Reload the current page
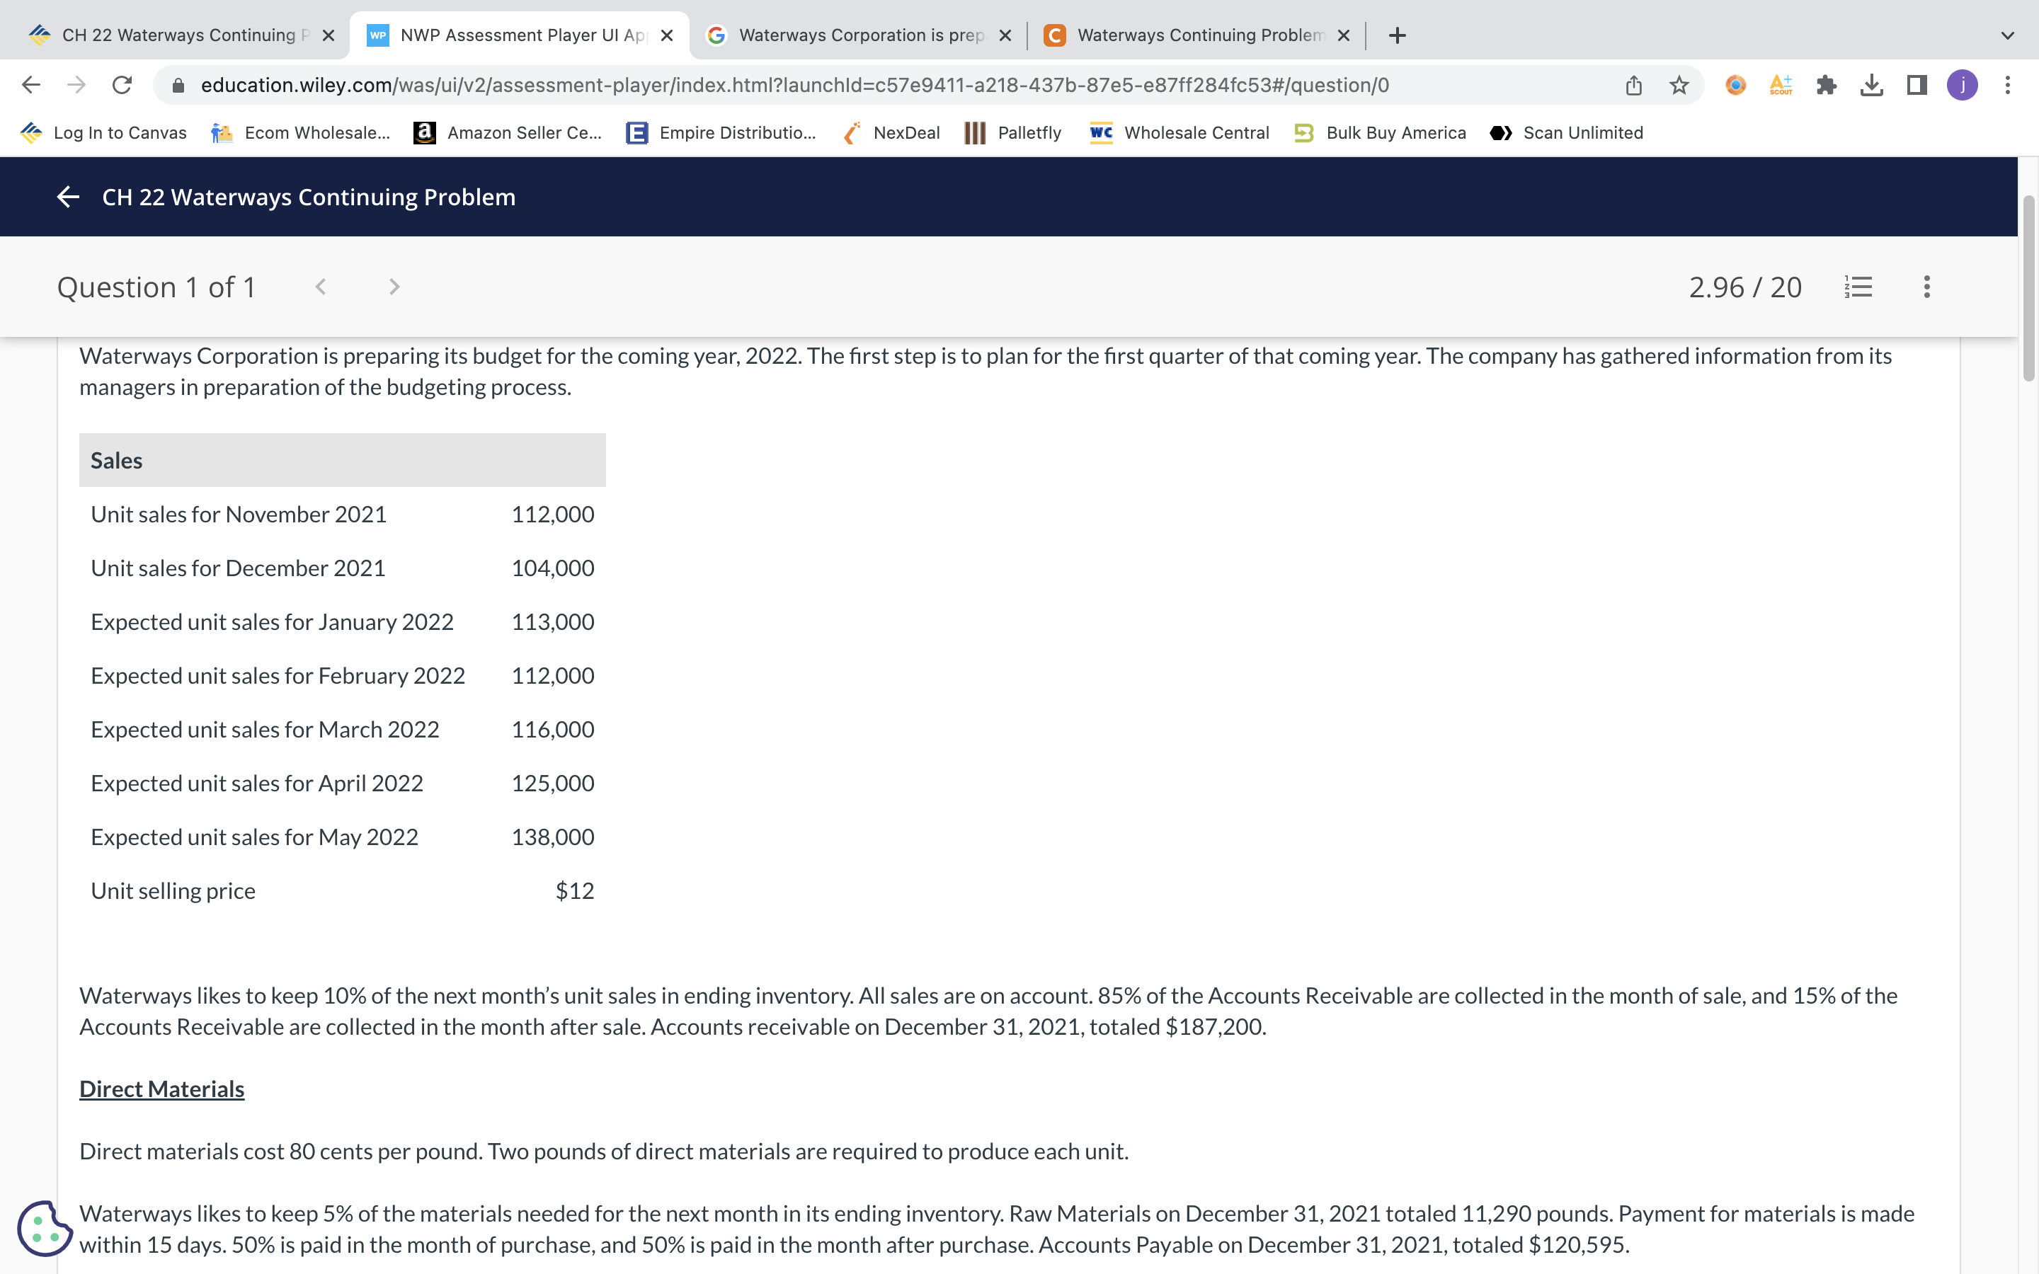Image resolution: width=2039 pixels, height=1274 pixels. click(x=122, y=85)
